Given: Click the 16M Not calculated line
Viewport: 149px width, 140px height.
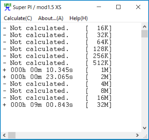Looking at the screenshot, I should pos(57,98).
